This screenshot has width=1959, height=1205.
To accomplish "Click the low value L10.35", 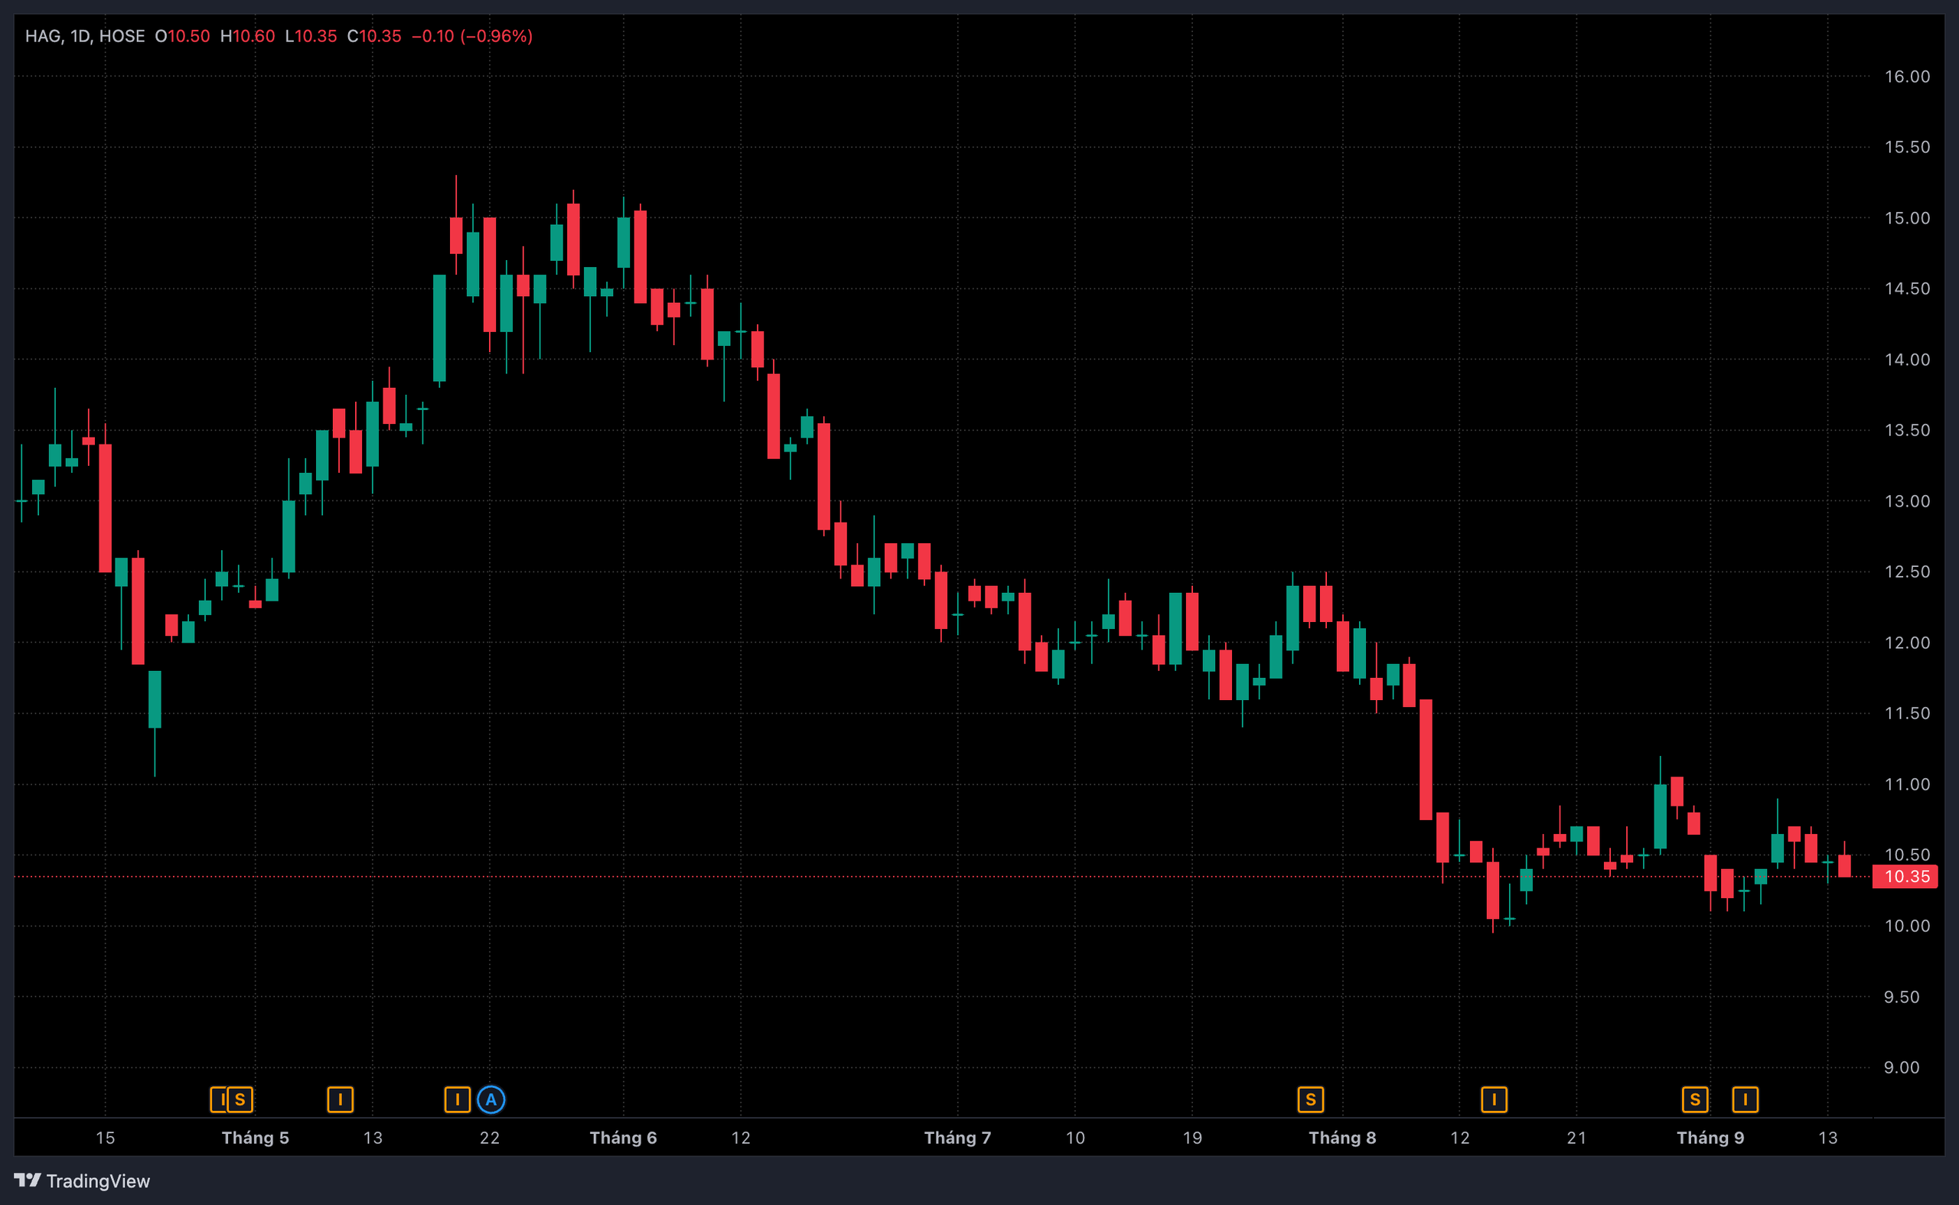I will tap(311, 36).
